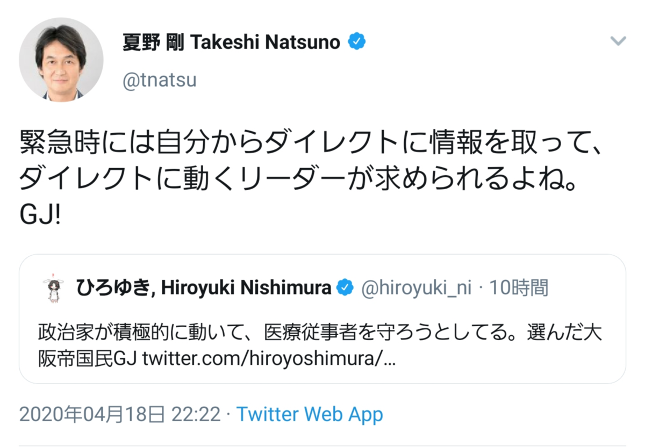Click the verified badge beside Takeshi Natsuno

[356, 41]
